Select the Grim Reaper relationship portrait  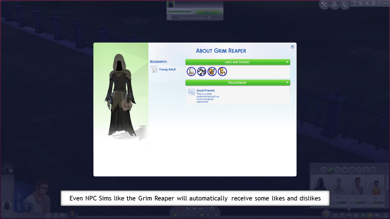(320, 186)
